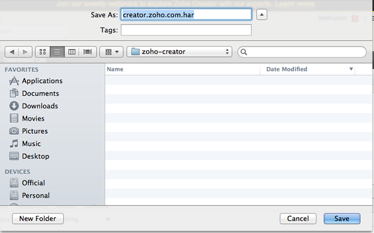
Task: Switch to column view
Action: pos(72,52)
